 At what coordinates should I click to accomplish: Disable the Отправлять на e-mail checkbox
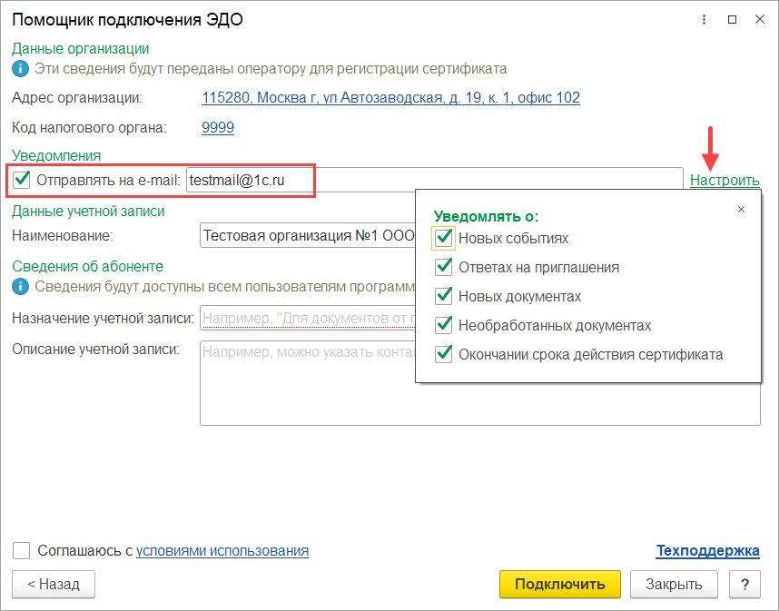(23, 180)
